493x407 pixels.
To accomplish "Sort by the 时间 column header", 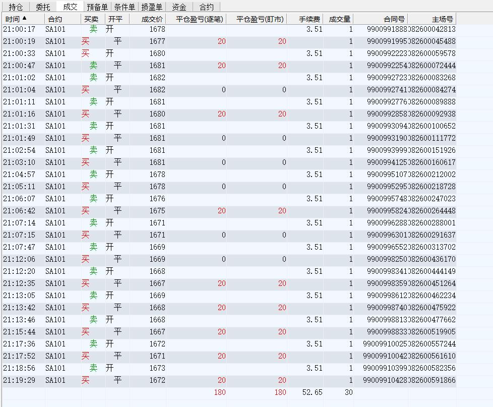I will [x=23, y=19].
